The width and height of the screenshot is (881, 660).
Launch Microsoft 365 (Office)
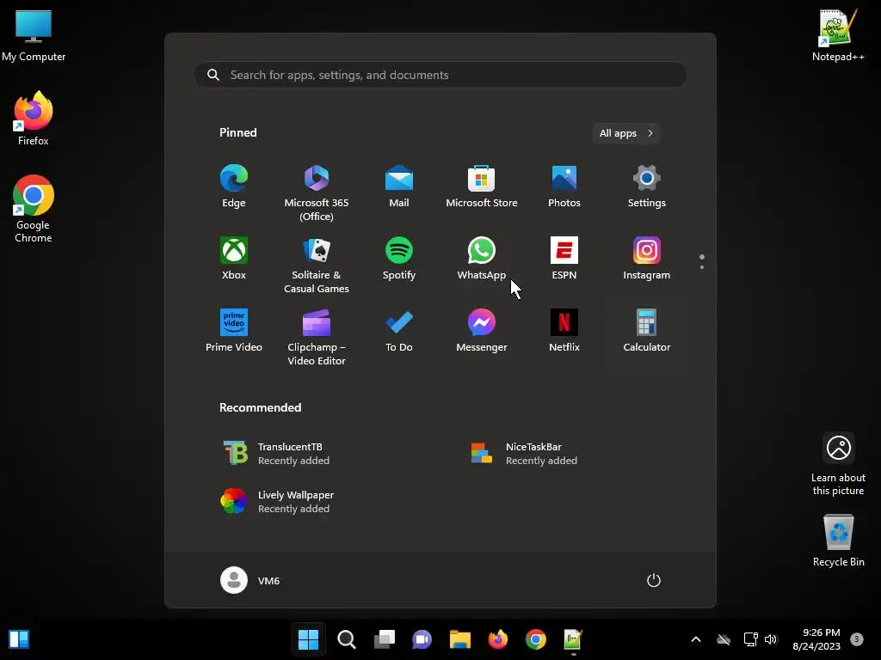(317, 192)
